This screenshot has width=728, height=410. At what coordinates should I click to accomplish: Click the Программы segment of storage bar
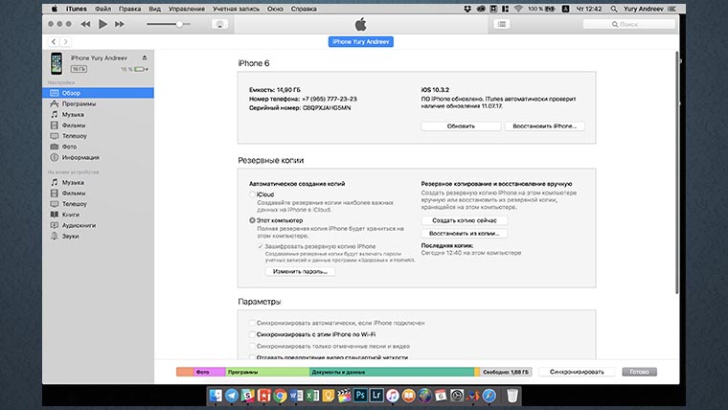click(267, 372)
